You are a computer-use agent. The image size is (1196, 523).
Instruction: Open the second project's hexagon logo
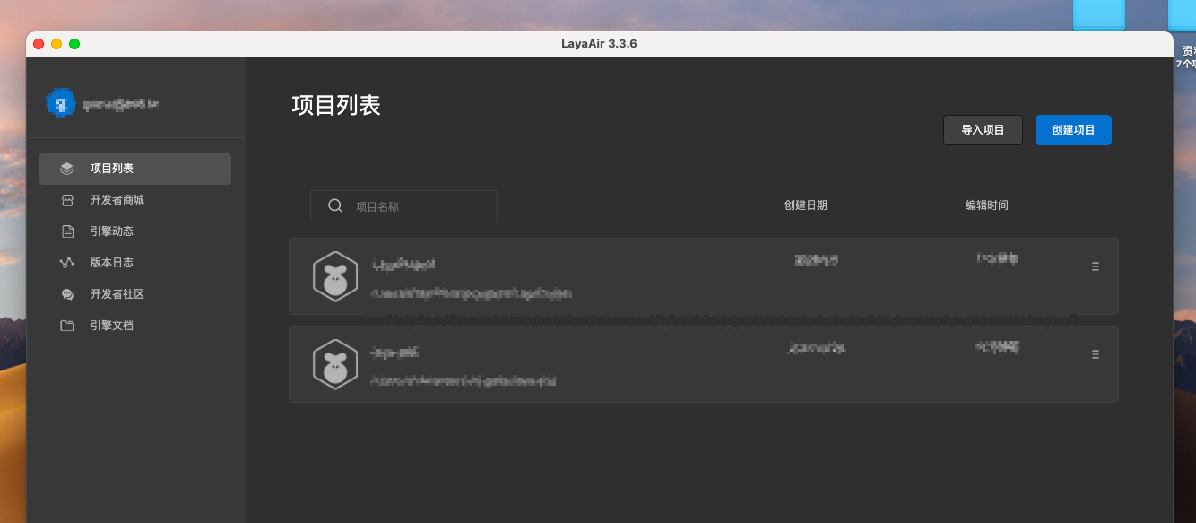click(x=335, y=364)
